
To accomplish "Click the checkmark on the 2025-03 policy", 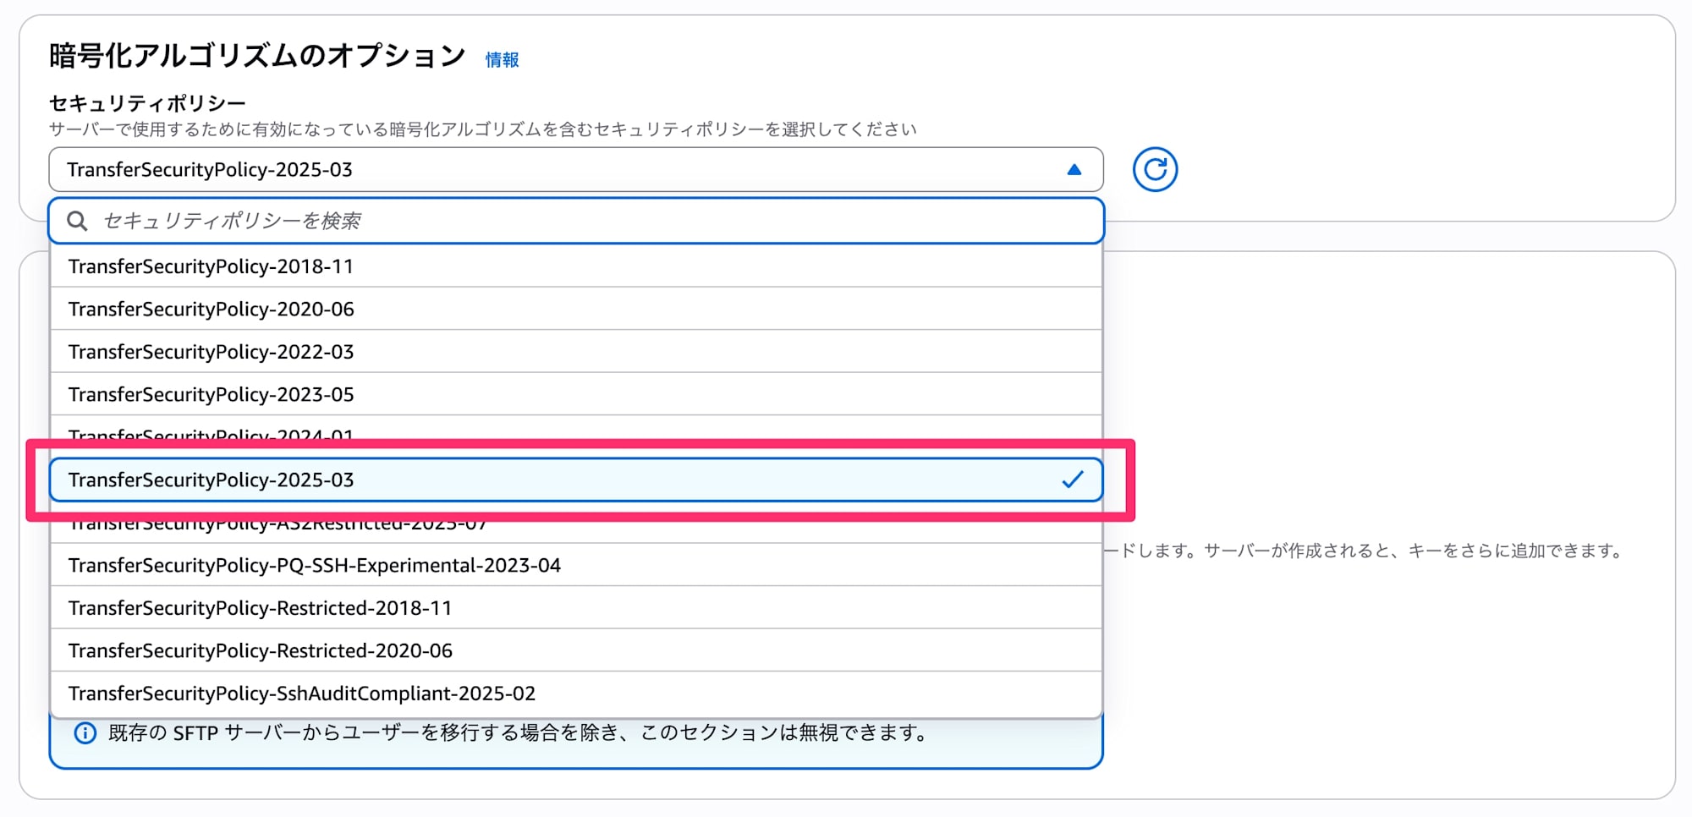I will [x=1073, y=480].
